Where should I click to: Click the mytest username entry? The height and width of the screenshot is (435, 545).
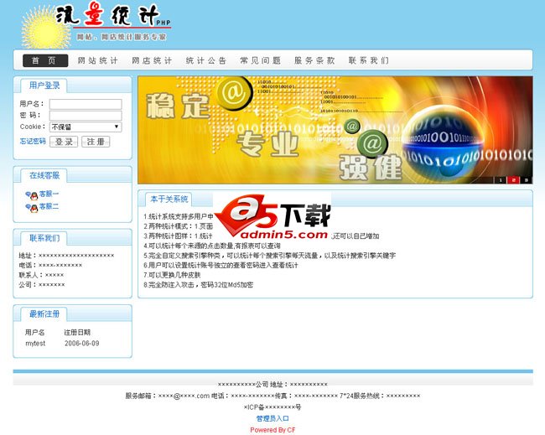click(35, 344)
